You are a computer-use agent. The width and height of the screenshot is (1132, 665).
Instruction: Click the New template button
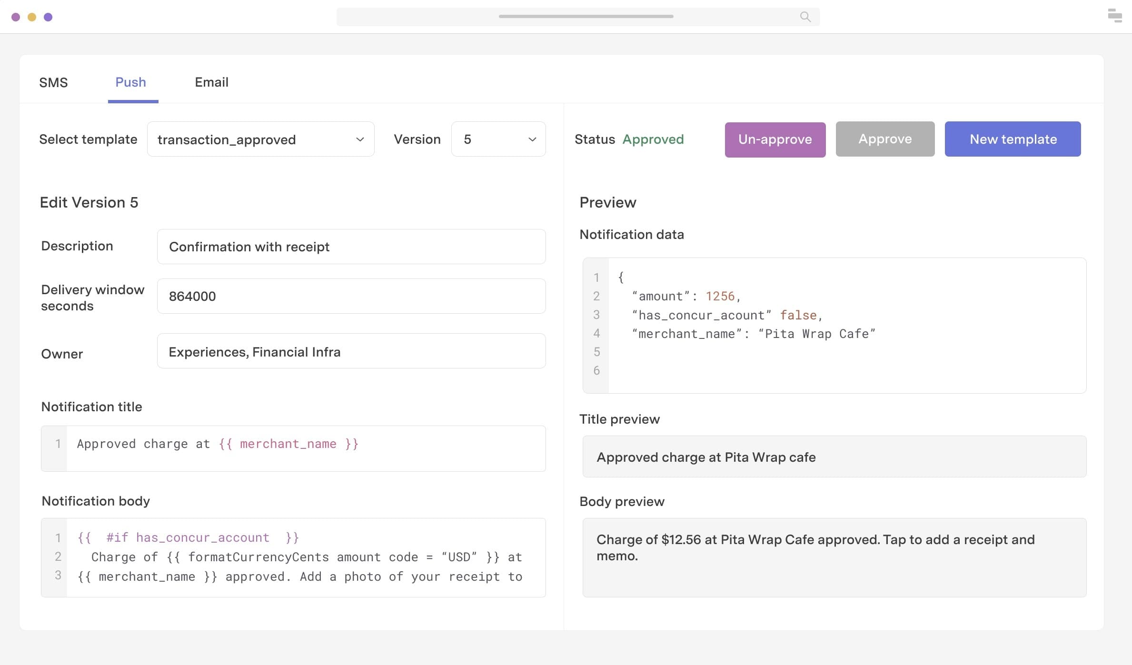(1013, 139)
